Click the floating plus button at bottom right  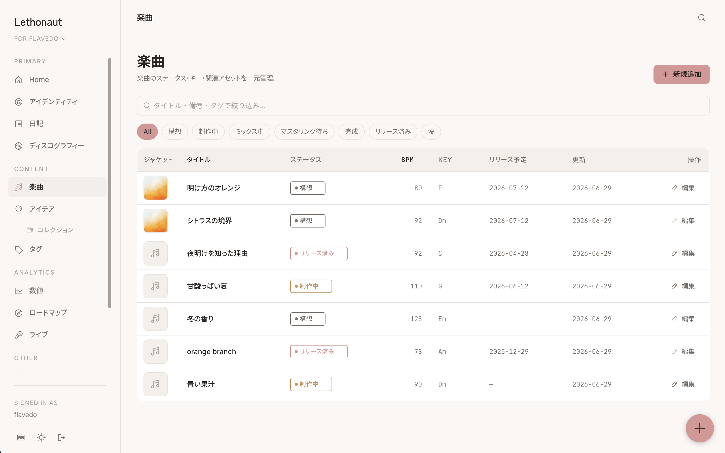pyautogui.click(x=700, y=428)
